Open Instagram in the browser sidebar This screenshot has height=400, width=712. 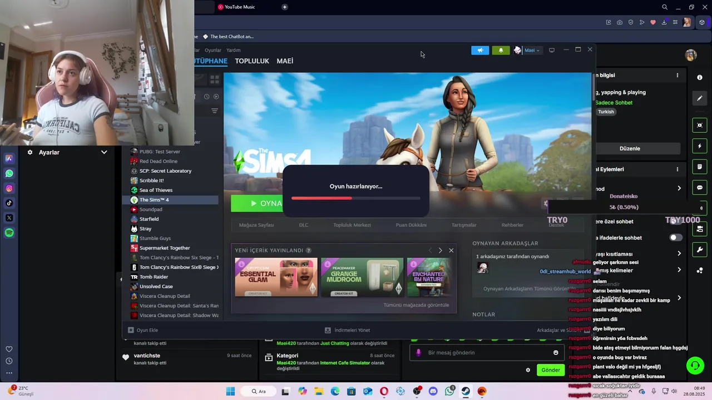[9, 188]
